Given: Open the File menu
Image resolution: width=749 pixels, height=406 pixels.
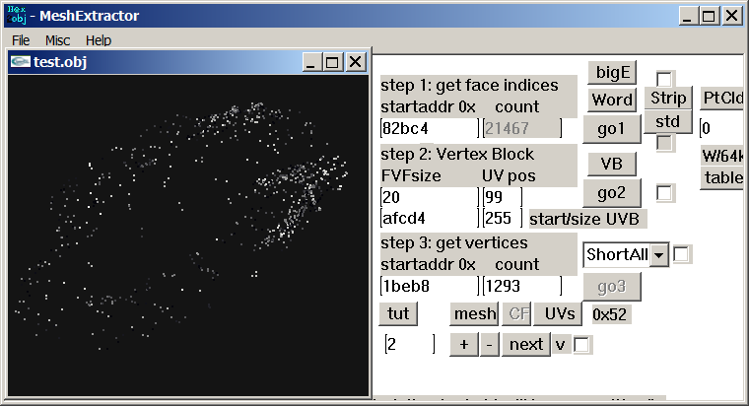Looking at the screenshot, I should point(21,40).
